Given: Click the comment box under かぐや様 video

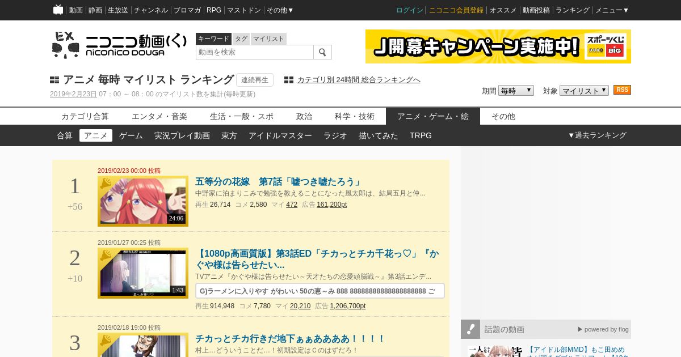Looking at the screenshot, I should (320, 291).
